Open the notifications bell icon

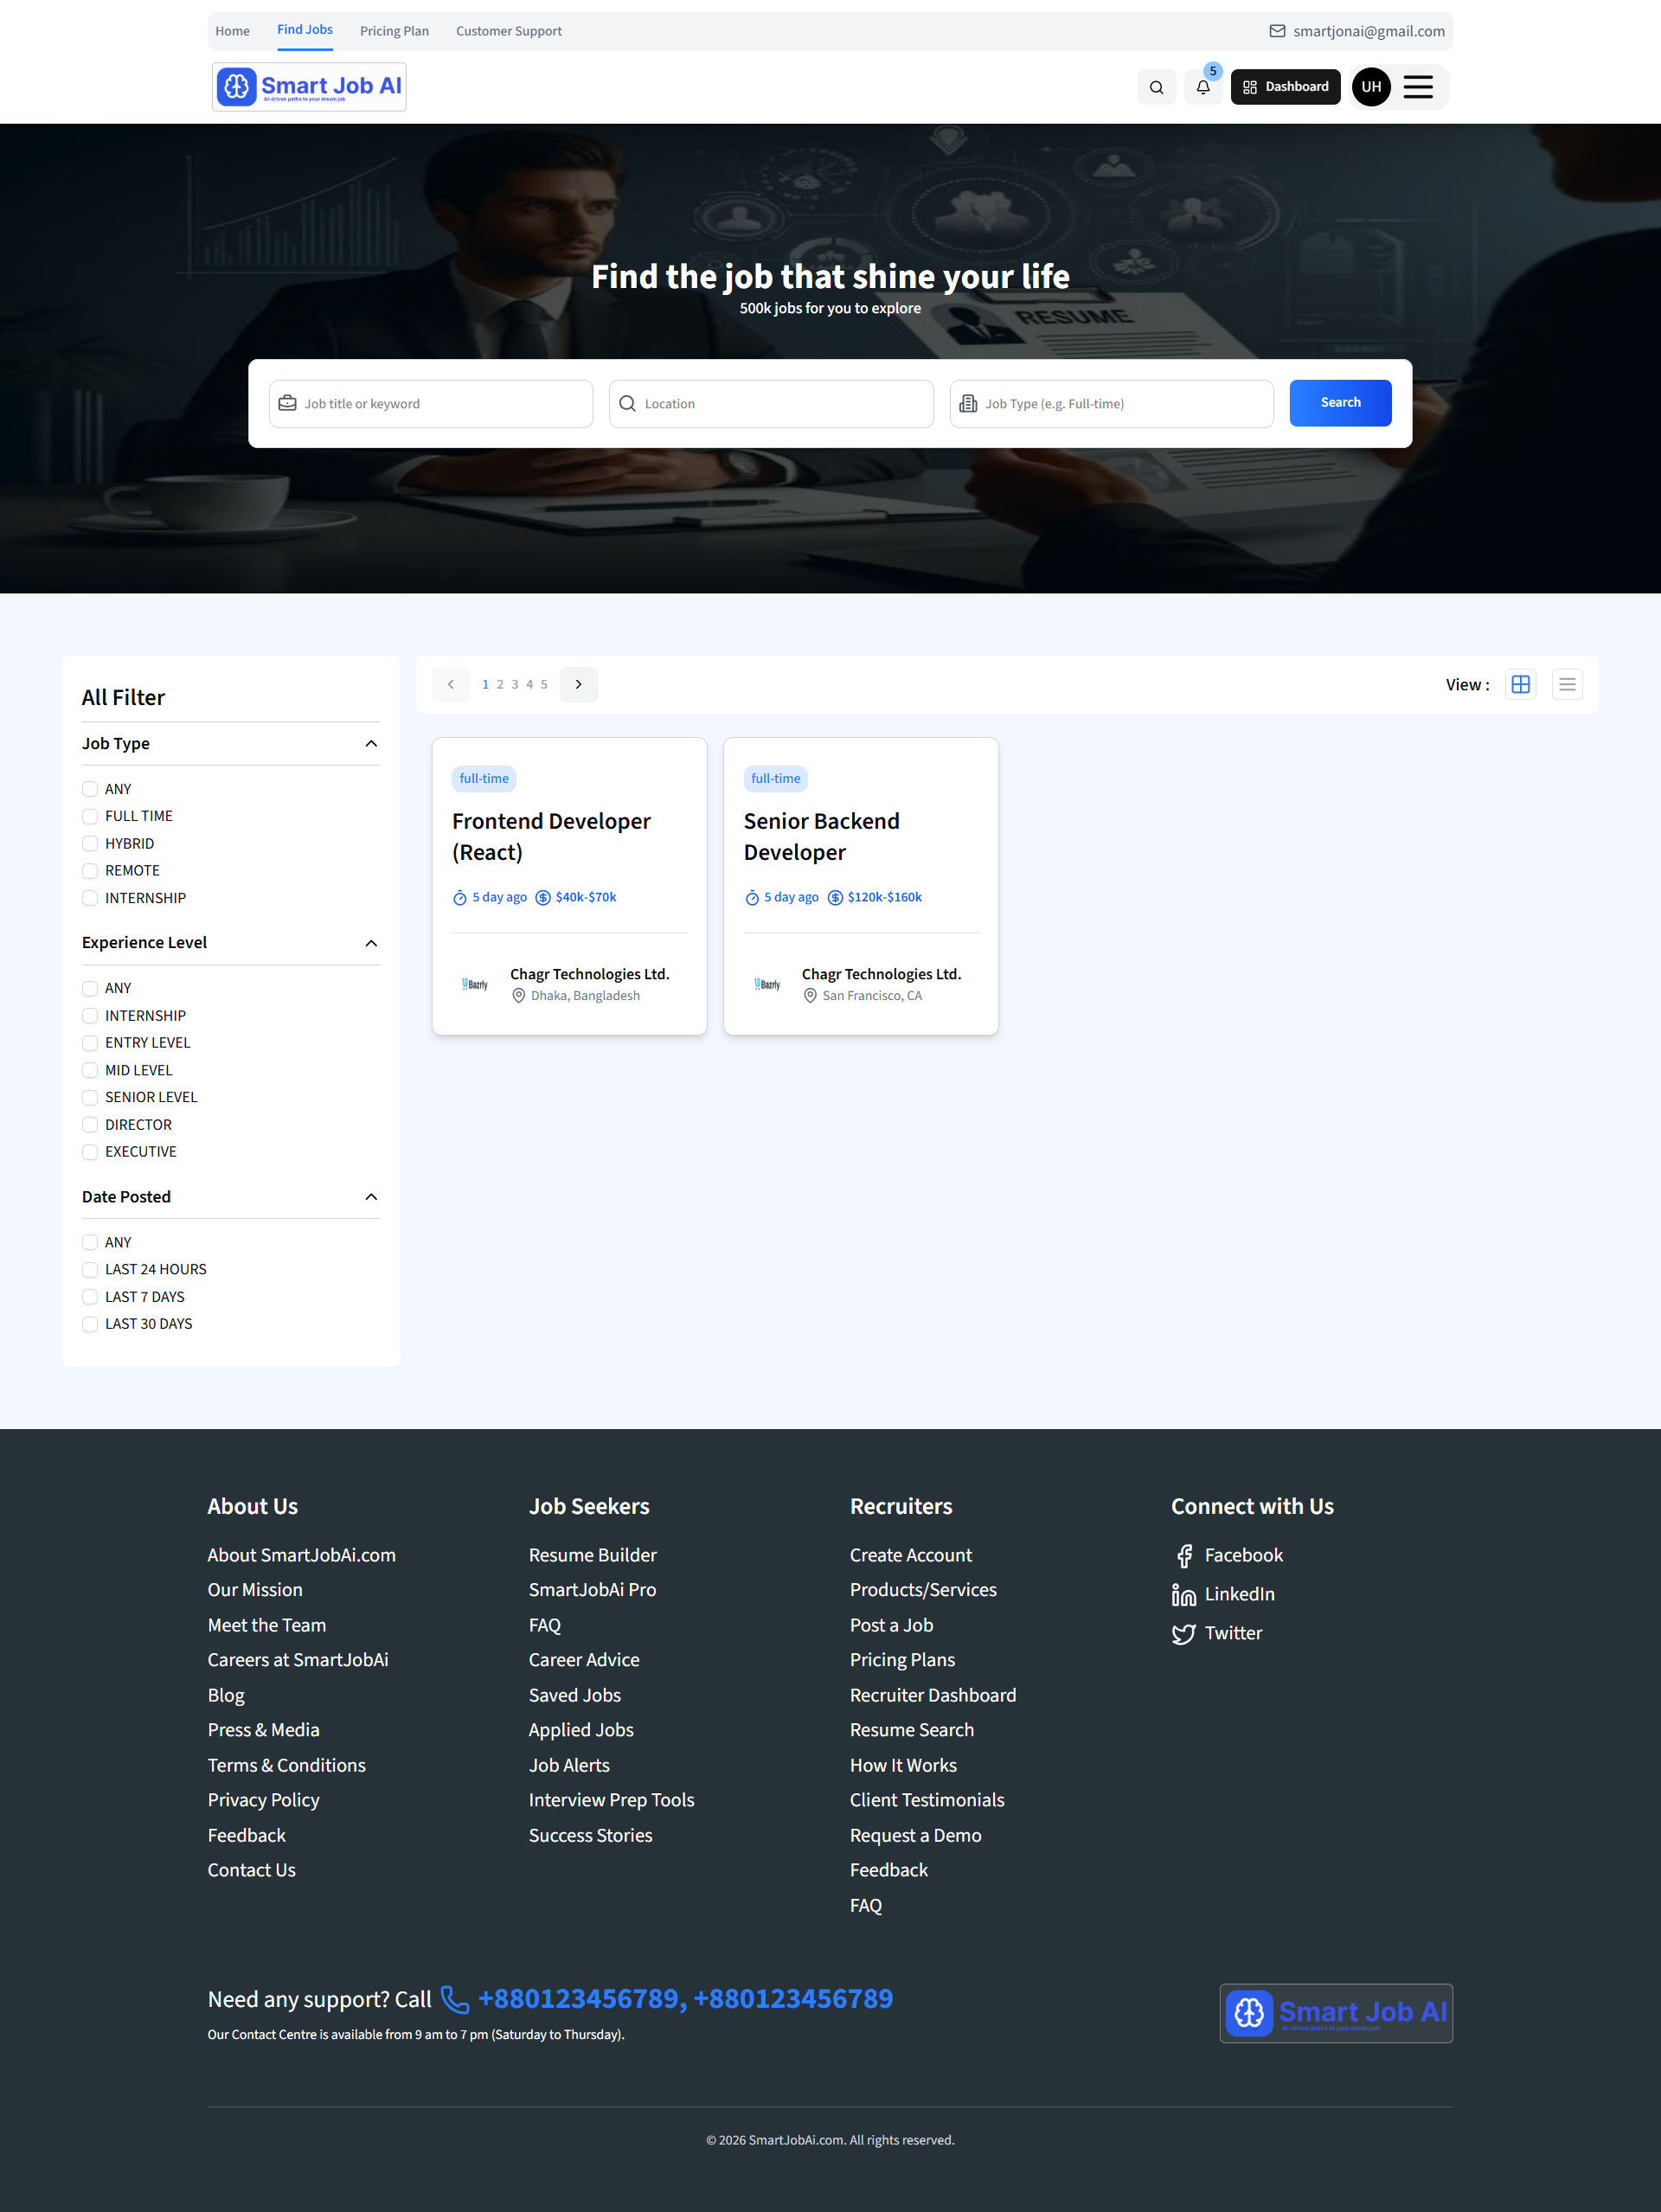pyautogui.click(x=1203, y=87)
